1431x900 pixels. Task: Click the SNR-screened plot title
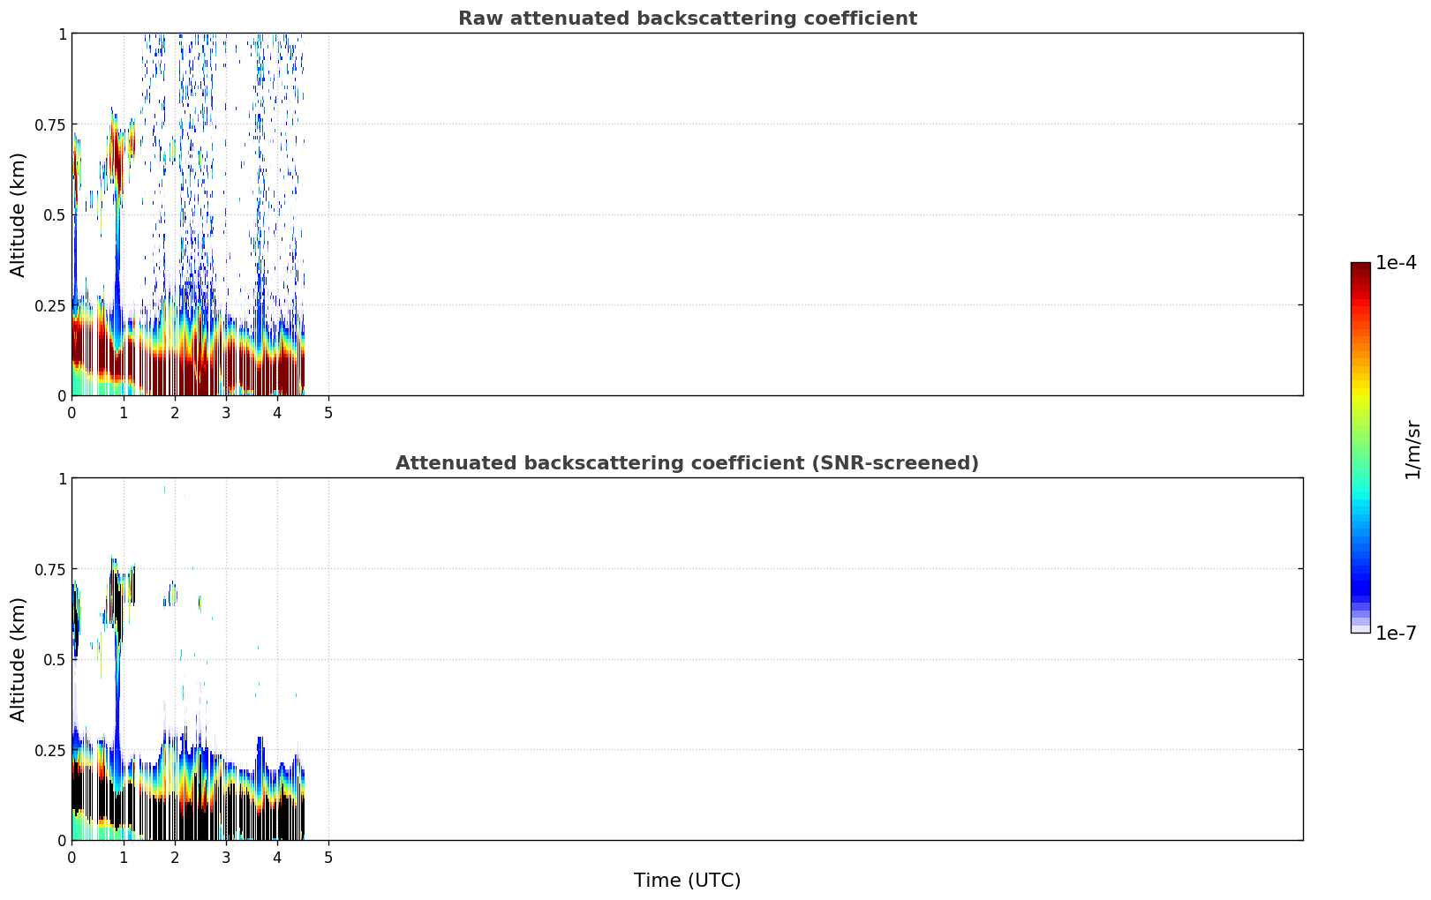point(687,463)
